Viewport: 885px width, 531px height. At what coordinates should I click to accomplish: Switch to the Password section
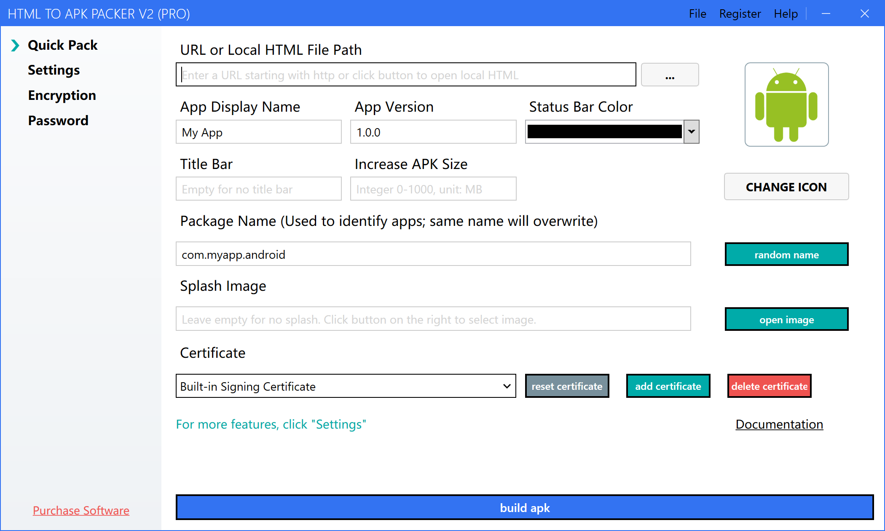click(58, 121)
